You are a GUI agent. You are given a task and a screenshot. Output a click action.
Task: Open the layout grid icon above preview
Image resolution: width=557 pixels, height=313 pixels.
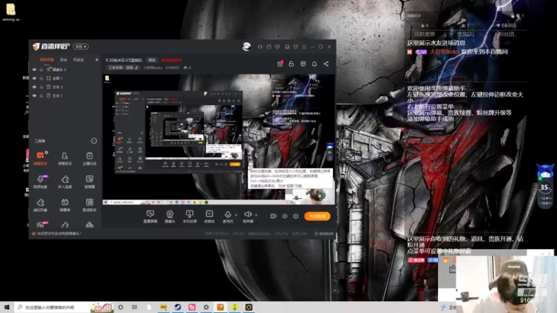click(303, 64)
